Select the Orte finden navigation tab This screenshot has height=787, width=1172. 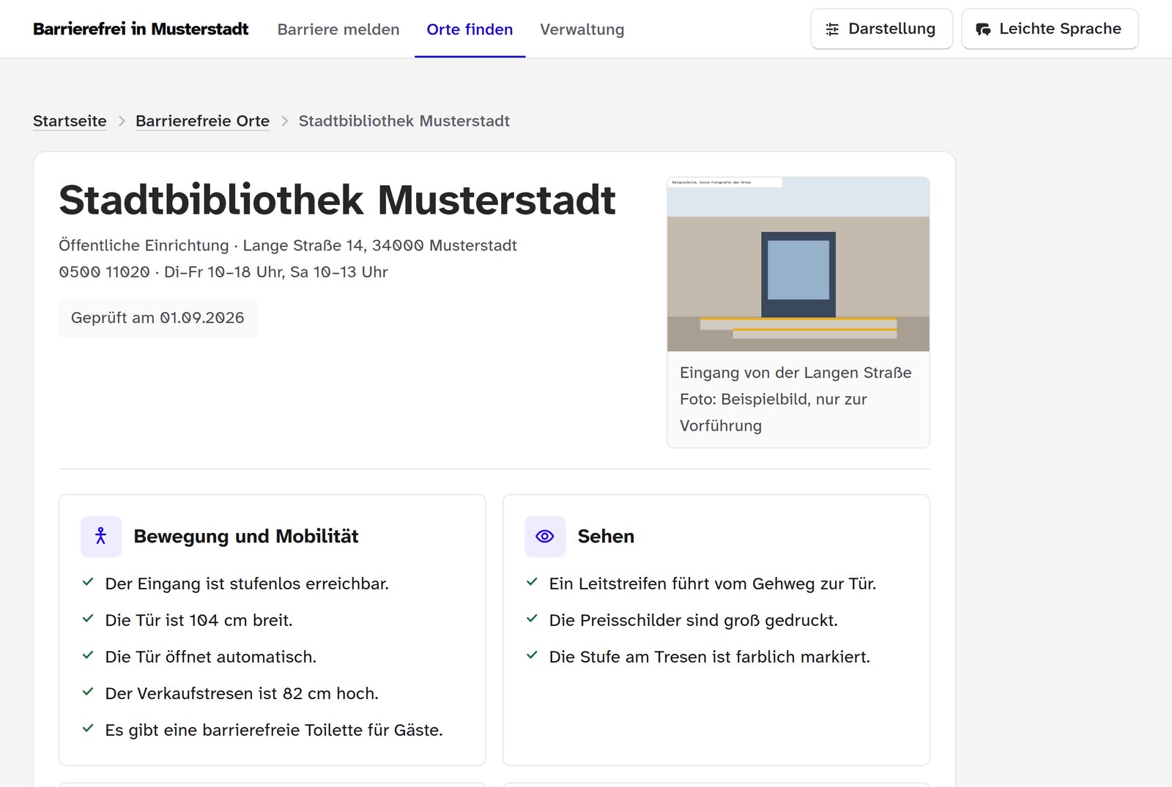coord(470,29)
